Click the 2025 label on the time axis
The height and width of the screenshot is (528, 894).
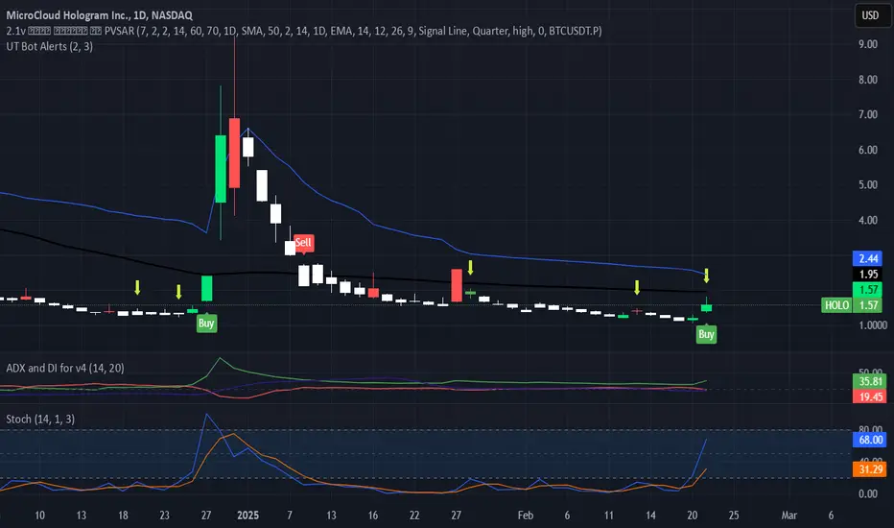248,516
